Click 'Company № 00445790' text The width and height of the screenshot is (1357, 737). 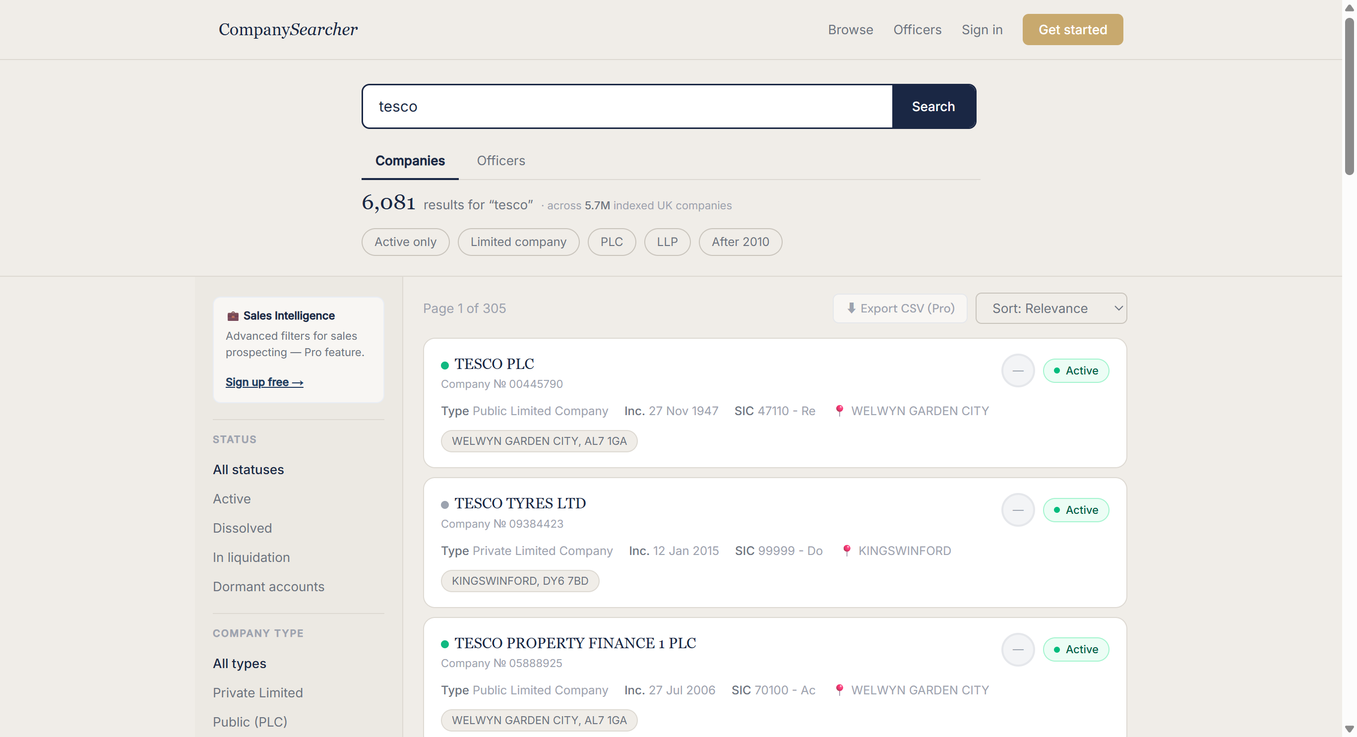pyautogui.click(x=501, y=384)
